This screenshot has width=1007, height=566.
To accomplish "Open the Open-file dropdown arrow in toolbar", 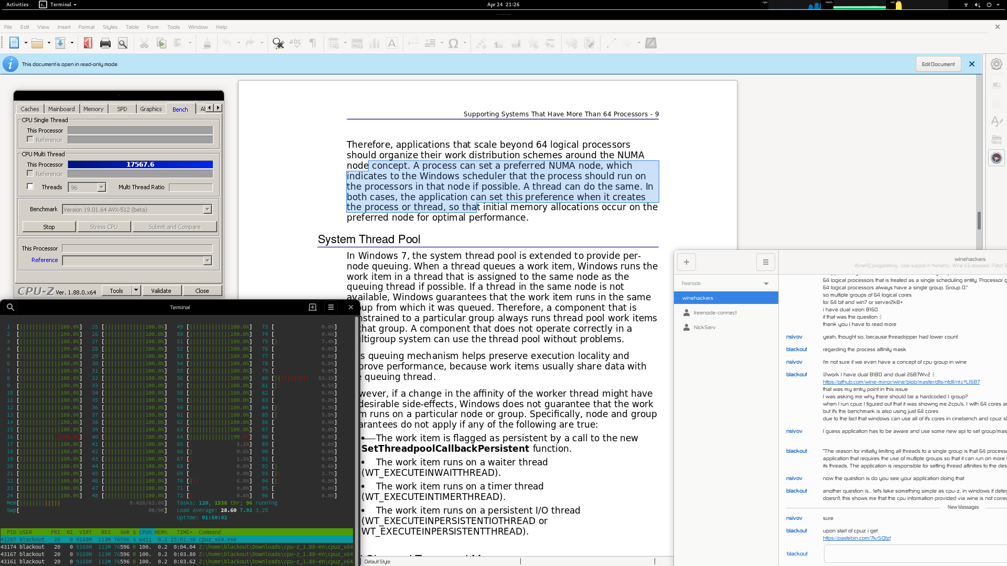I will tap(49, 43).
